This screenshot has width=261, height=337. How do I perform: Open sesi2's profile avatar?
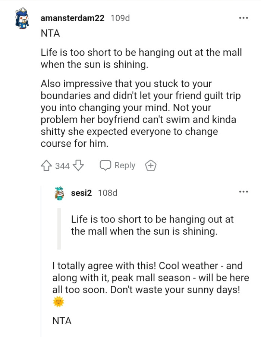[60, 193]
